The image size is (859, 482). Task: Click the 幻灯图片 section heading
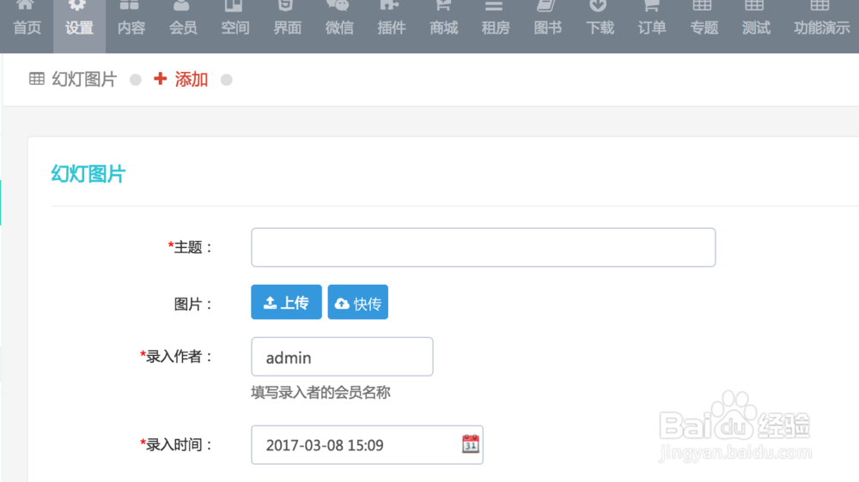pos(88,174)
